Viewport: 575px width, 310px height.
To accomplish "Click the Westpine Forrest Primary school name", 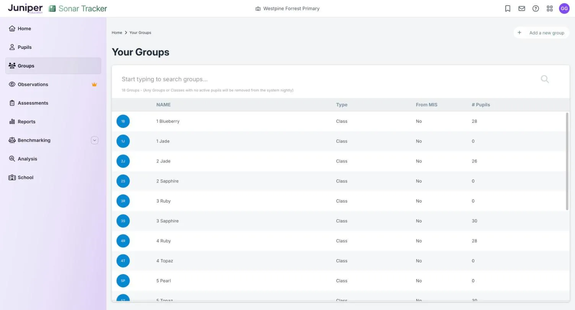I will pyautogui.click(x=291, y=8).
